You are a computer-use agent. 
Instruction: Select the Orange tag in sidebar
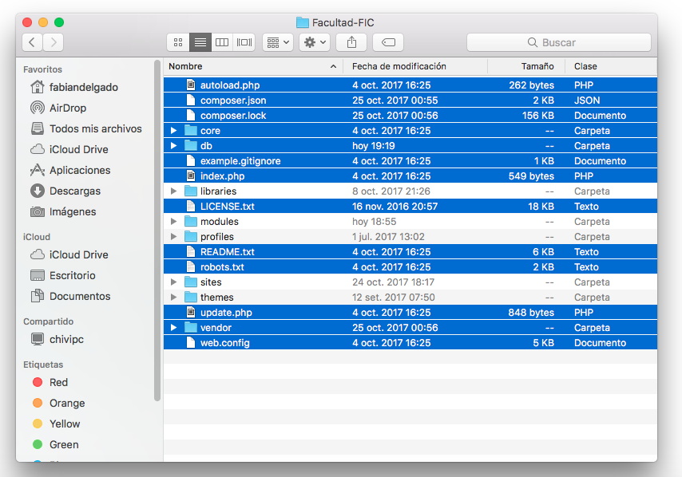pos(66,403)
